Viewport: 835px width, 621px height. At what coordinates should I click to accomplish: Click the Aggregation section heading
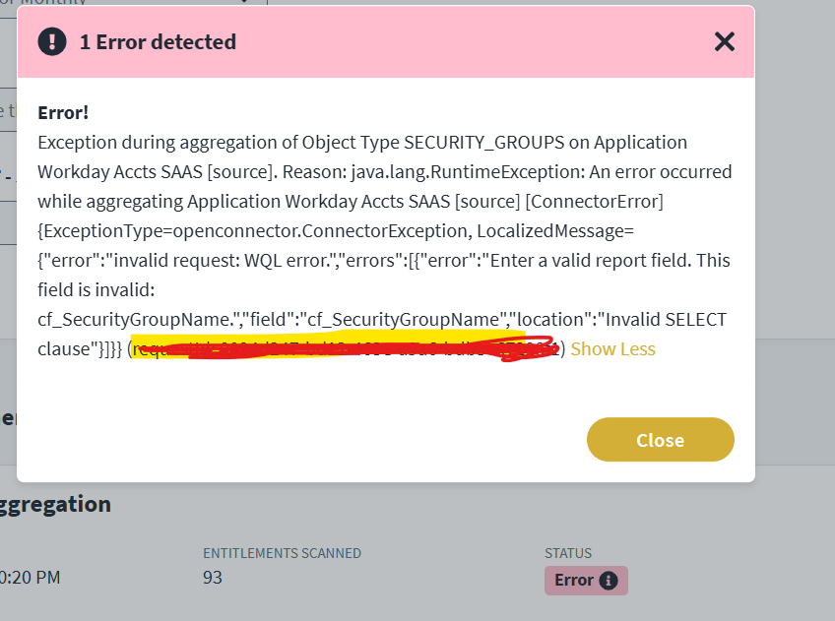tap(57, 505)
